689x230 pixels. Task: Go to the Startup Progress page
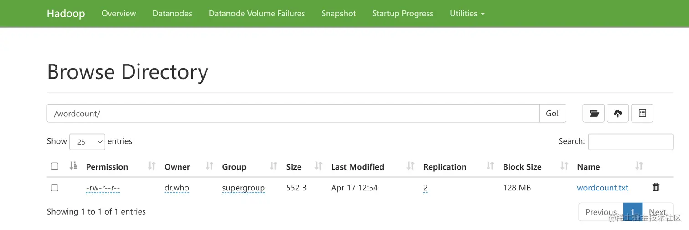402,14
